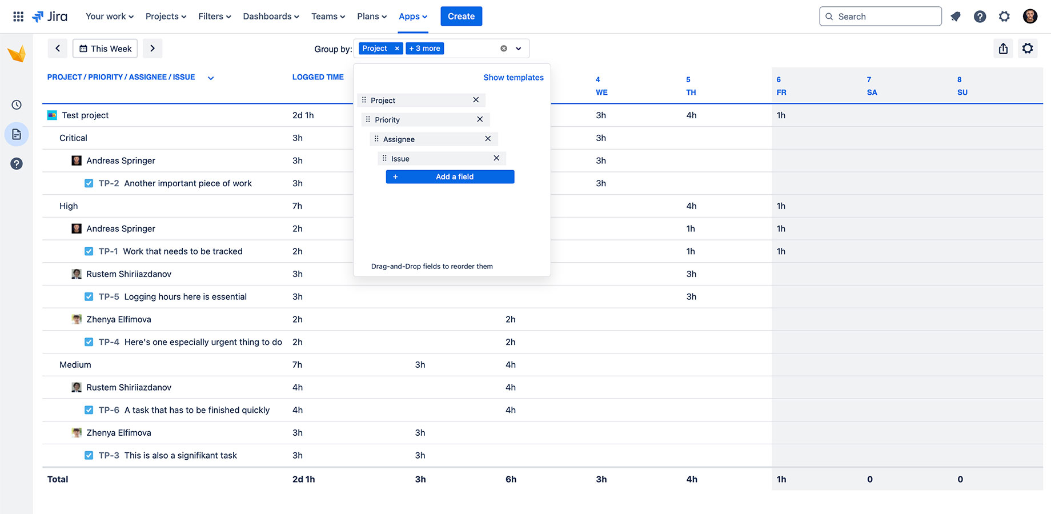Open the Apps menu

click(413, 17)
